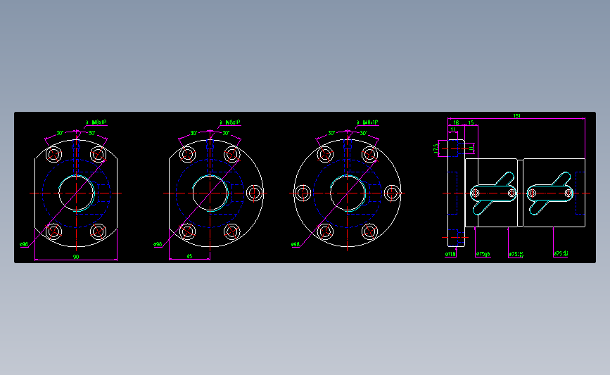Click the ø75g6 diameter label
610x375 pixels.
483,254
